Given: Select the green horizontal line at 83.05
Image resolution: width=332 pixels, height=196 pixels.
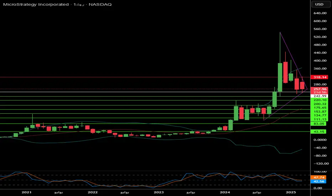Looking at the screenshot, I should point(155,124).
